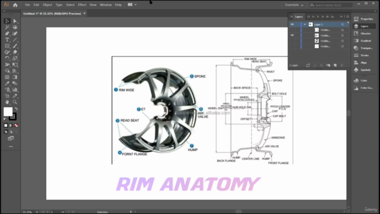380x214 pixels.
Task: Pick the Symbol Sprayer tool
Action: pyautogui.click(x=7, y=90)
